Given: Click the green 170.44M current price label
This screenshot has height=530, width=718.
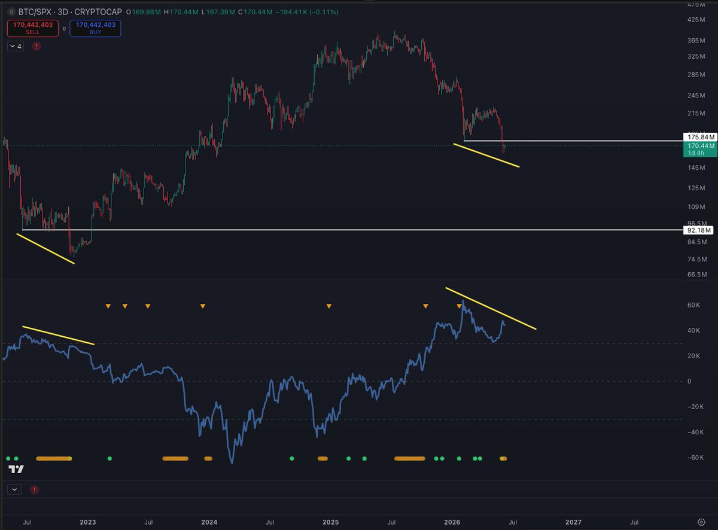Looking at the screenshot, I should pos(699,149).
